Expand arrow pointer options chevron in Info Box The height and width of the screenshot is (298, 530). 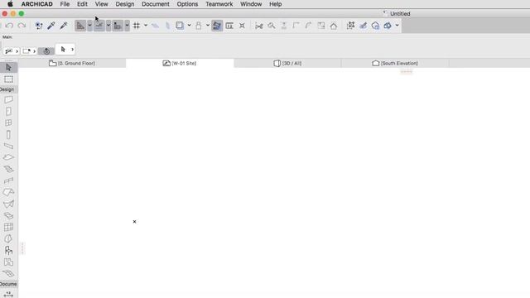(72, 50)
